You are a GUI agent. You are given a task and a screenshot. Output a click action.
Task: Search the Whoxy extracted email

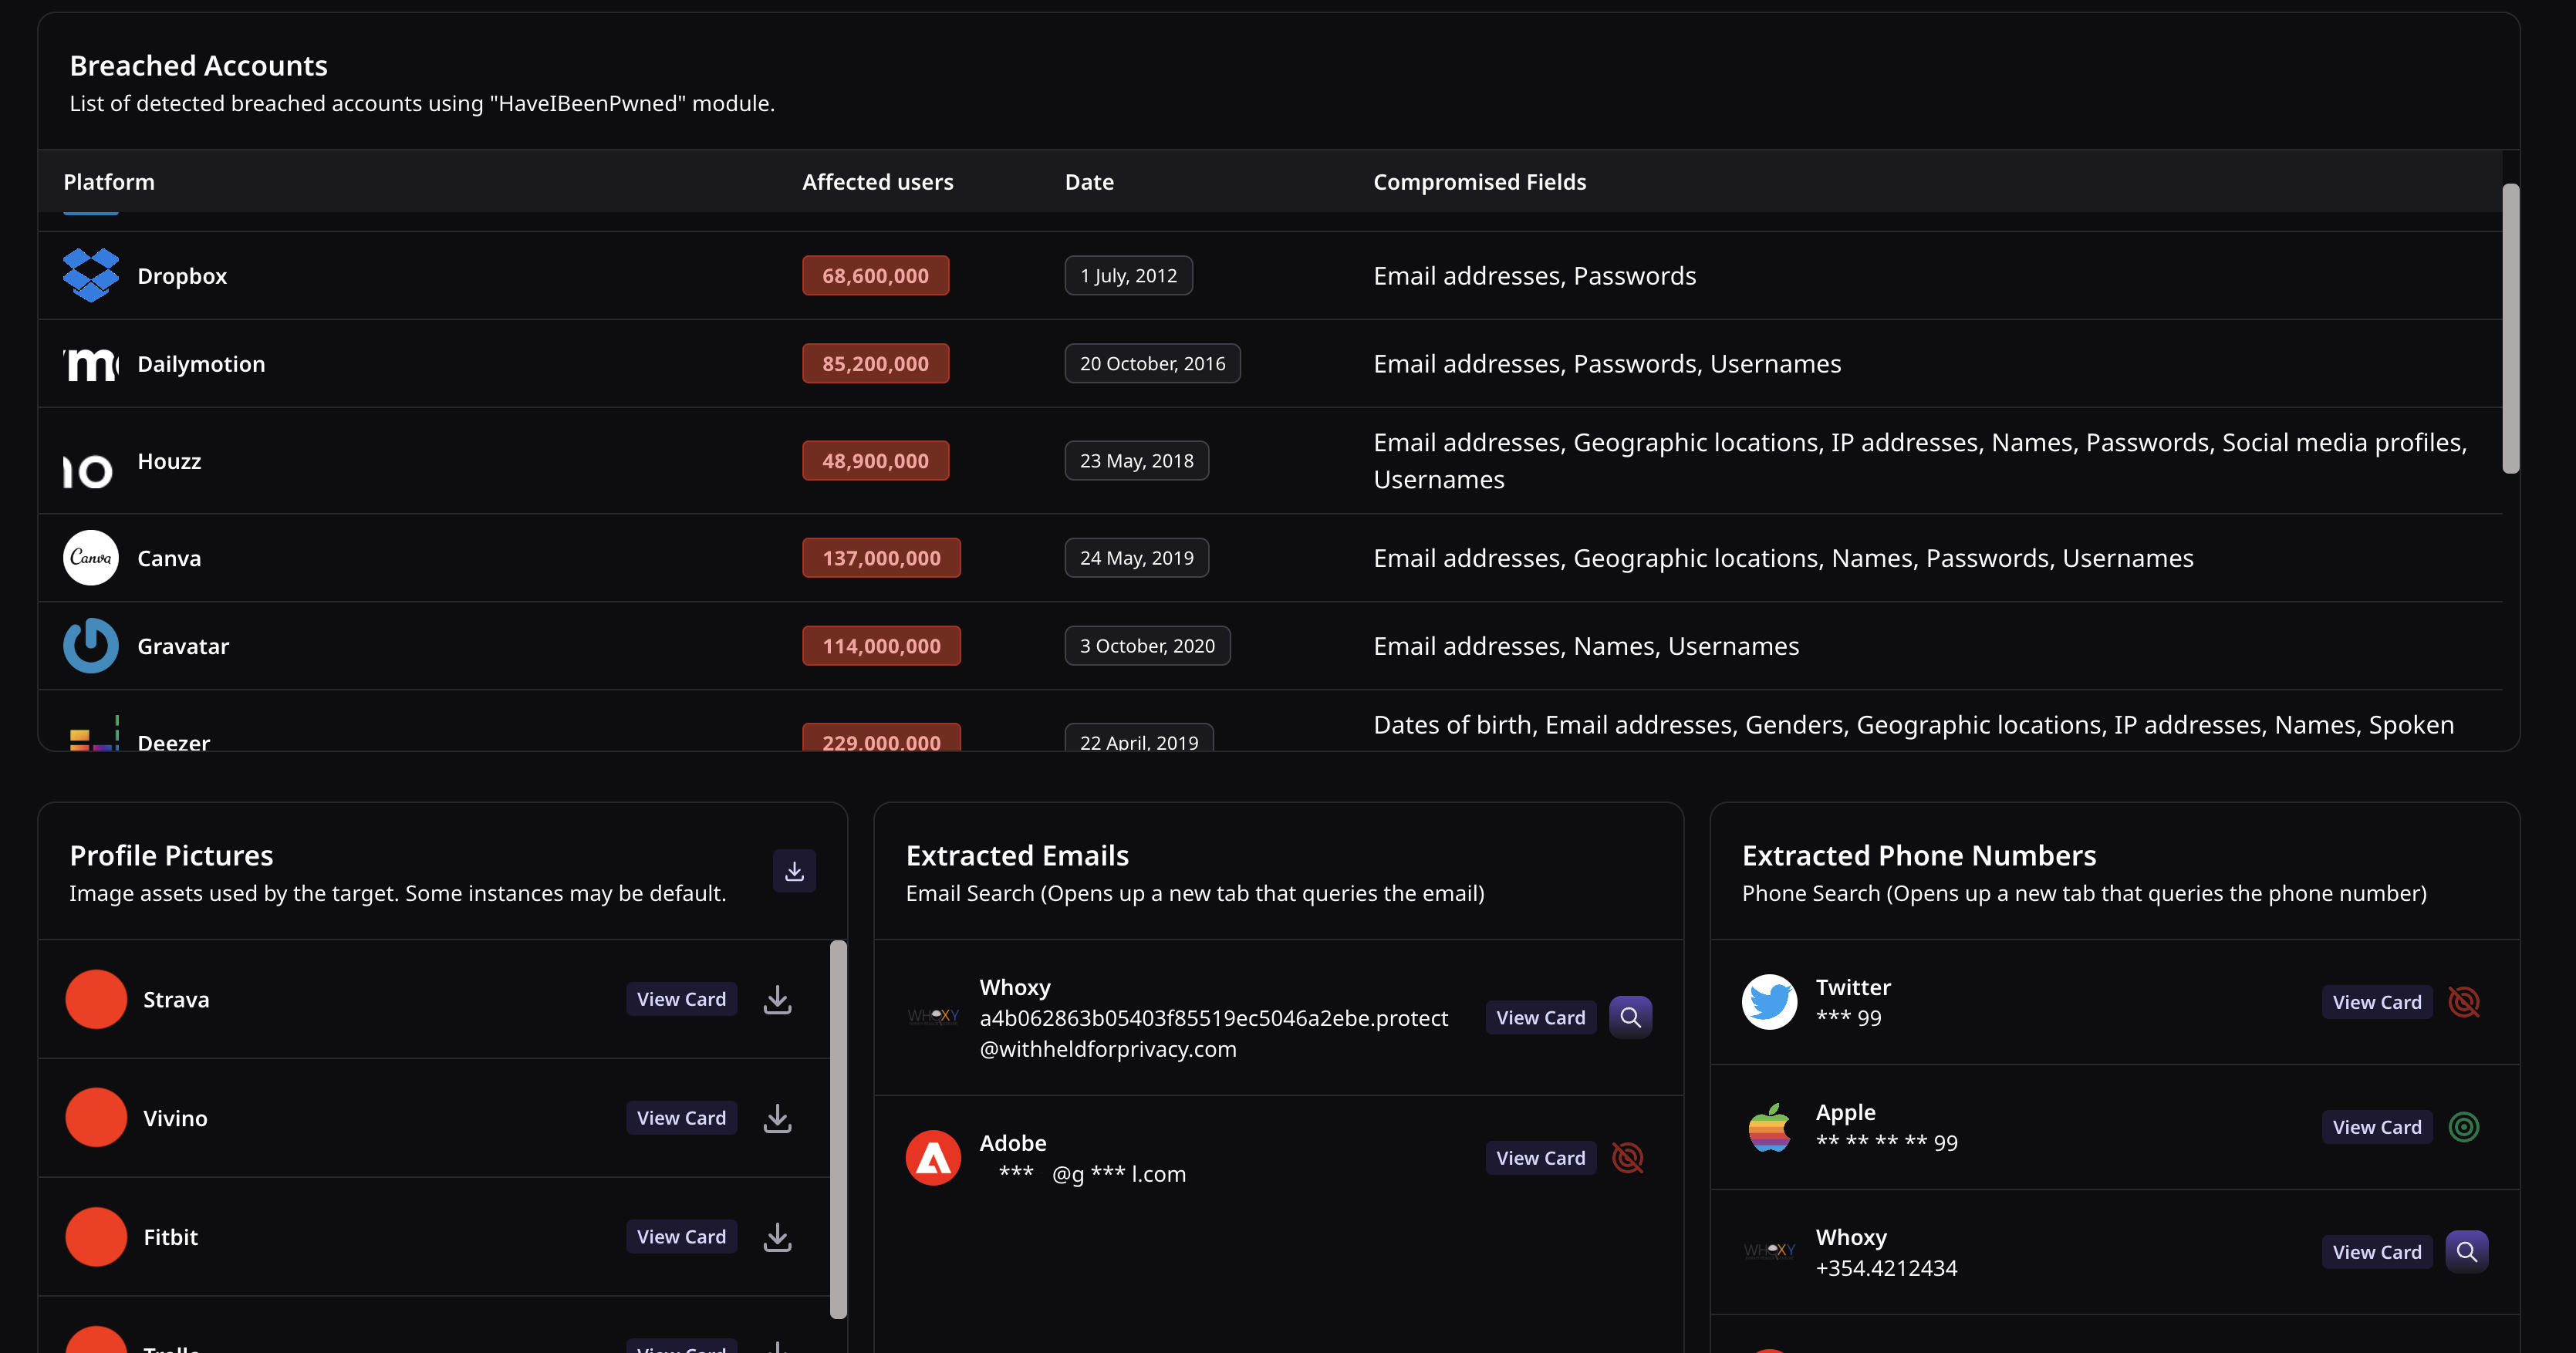pyautogui.click(x=1629, y=1017)
